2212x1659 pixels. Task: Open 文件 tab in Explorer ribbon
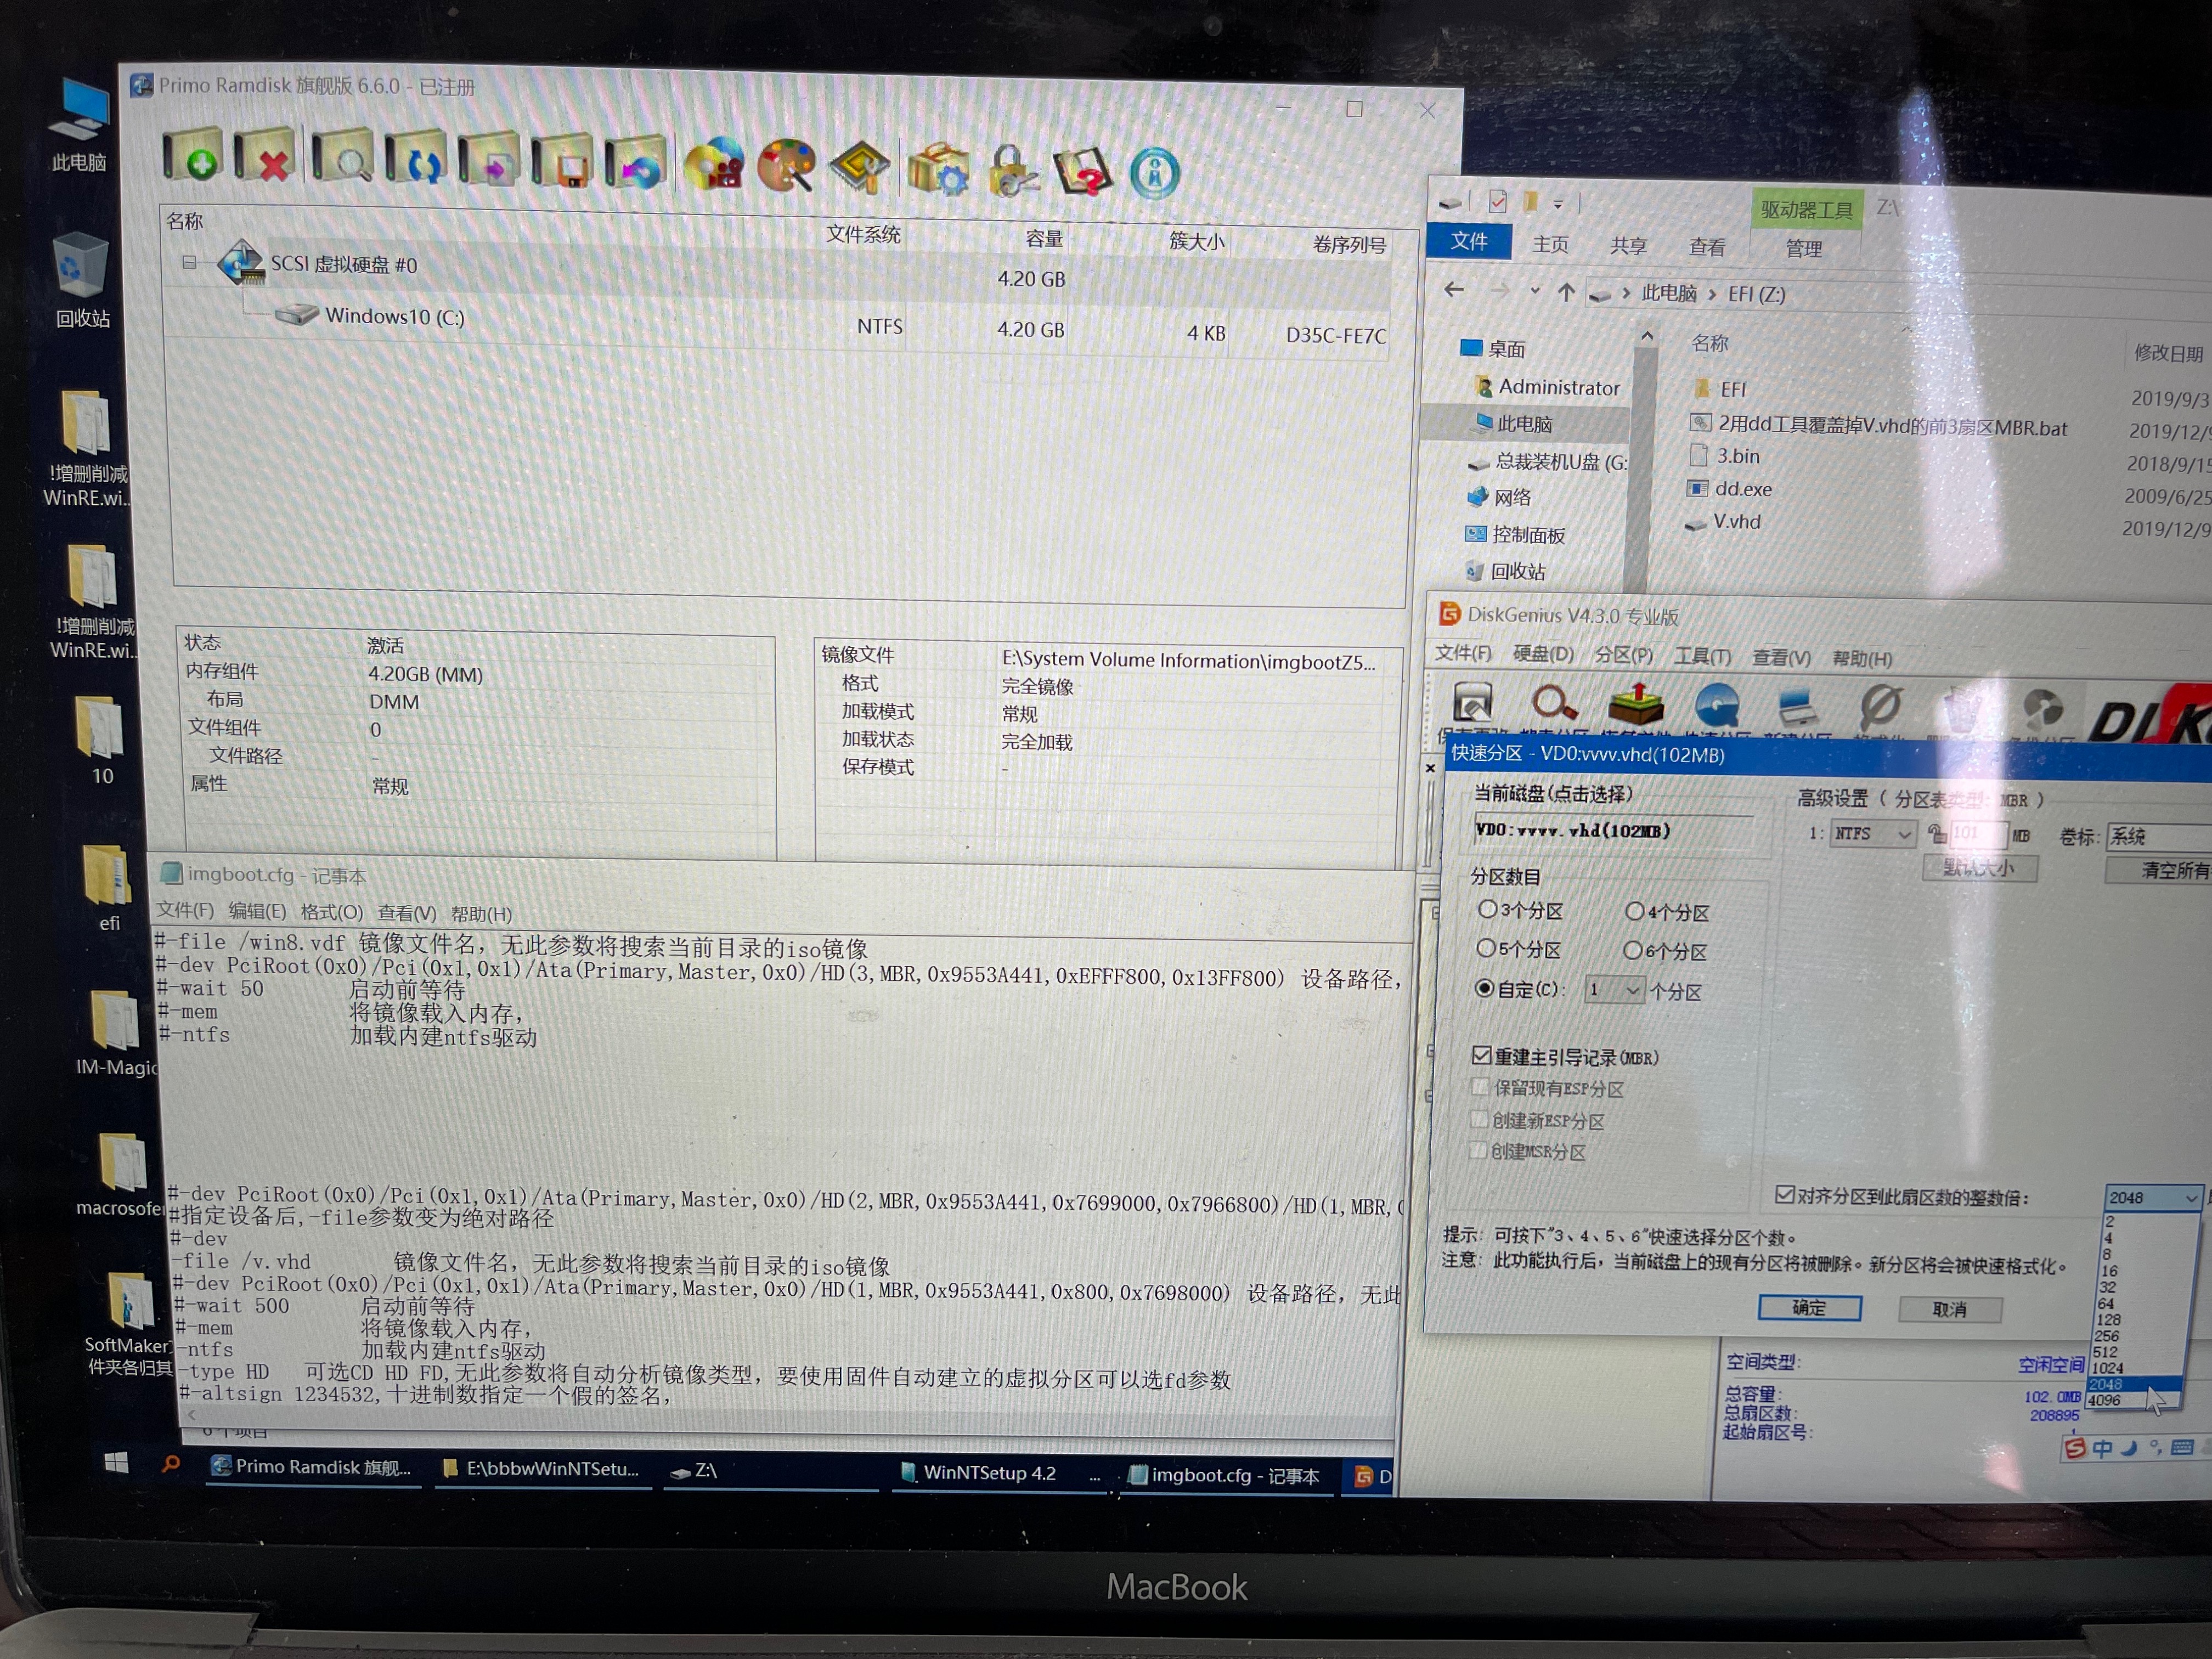coord(1469,241)
